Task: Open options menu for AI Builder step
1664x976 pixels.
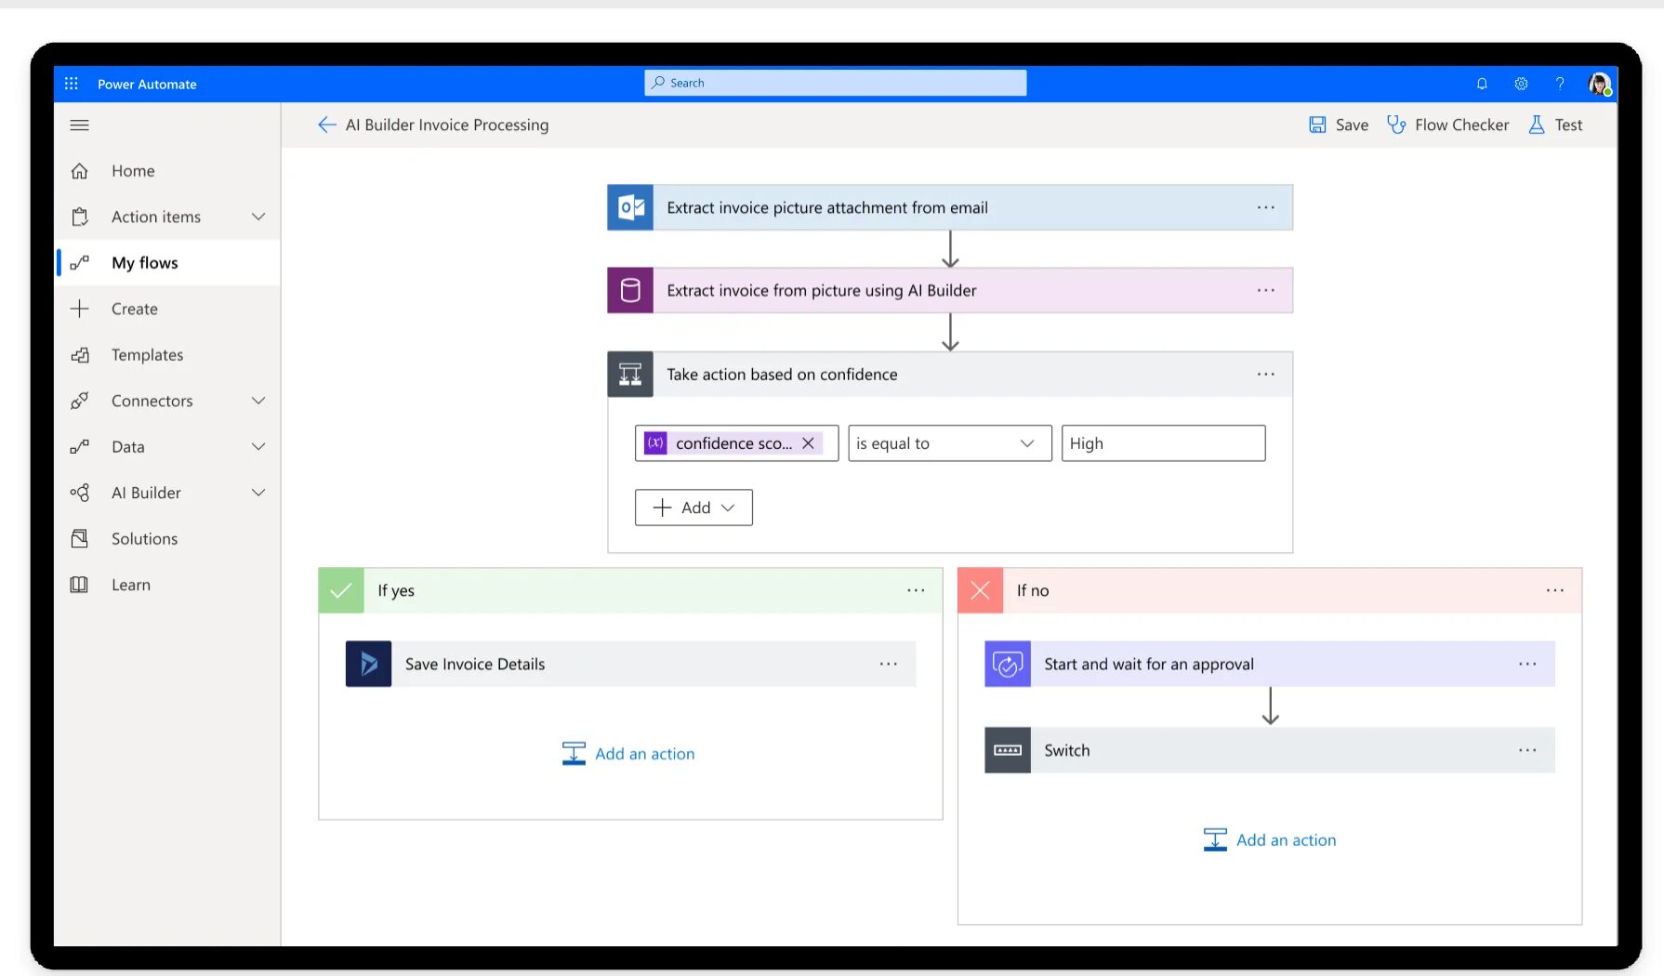Action: point(1266,290)
